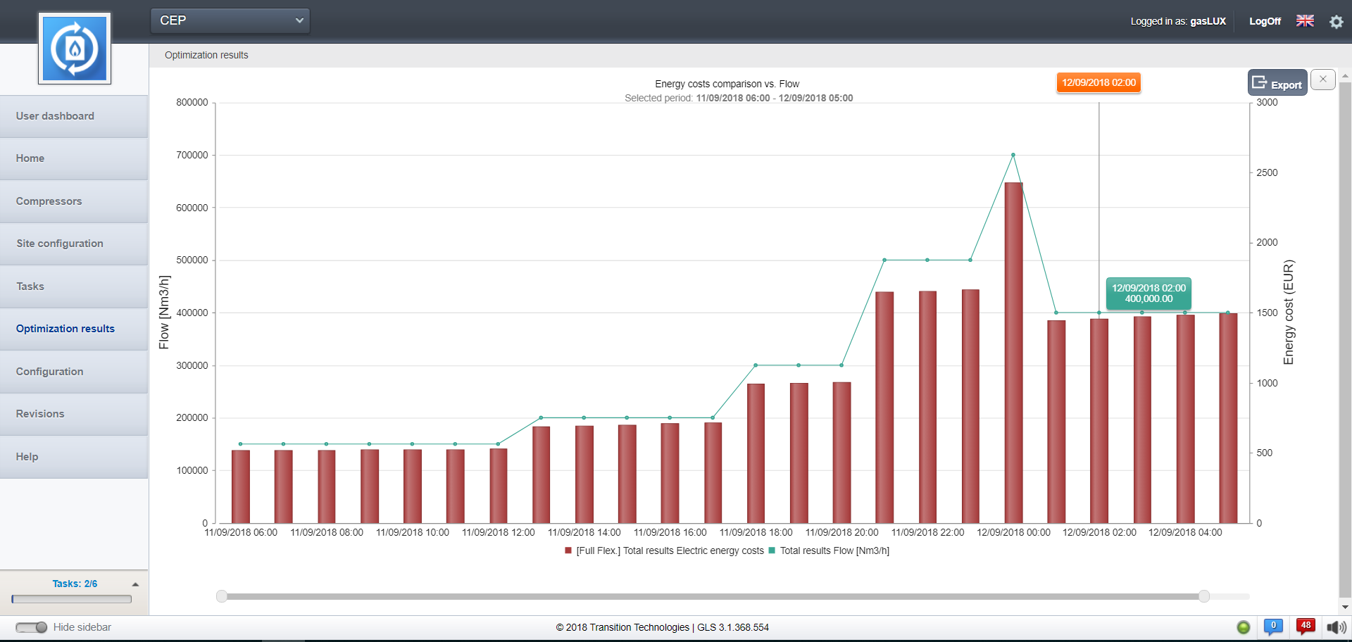
Task: Open the CEP site dropdown
Action: pos(230,20)
